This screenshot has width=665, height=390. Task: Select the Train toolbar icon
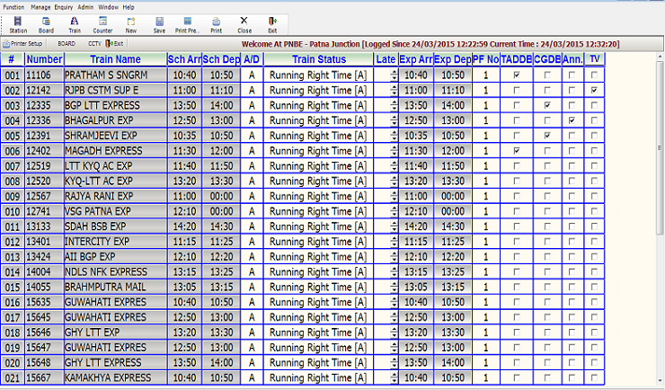[75, 23]
